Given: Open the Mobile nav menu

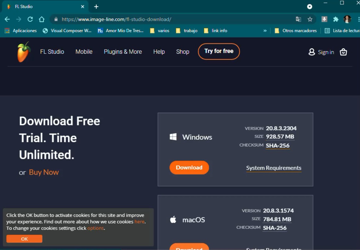Looking at the screenshot, I should click(x=84, y=52).
